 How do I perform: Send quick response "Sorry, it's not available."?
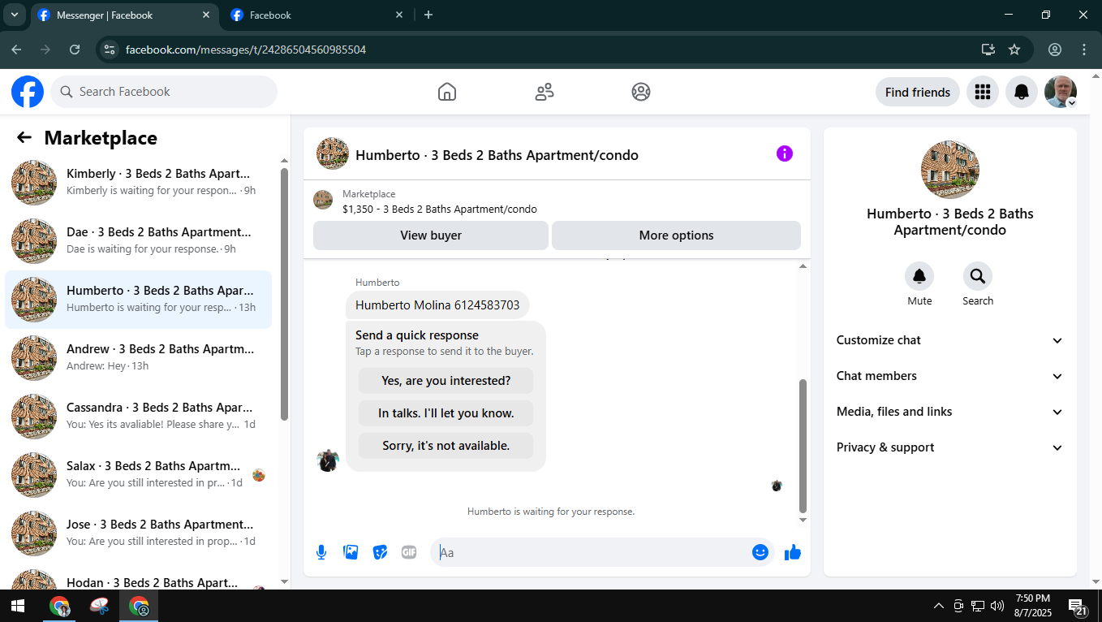click(446, 445)
